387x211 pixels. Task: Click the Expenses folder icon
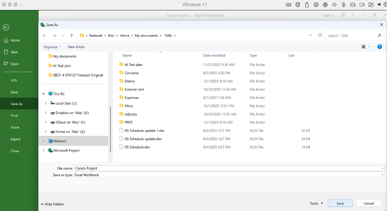(x=121, y=97)
